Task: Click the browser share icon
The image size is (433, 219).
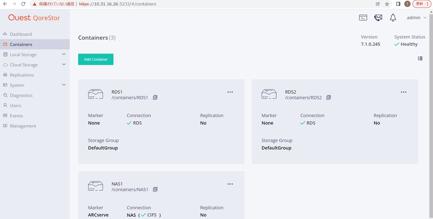Action: tap(378, 4)
